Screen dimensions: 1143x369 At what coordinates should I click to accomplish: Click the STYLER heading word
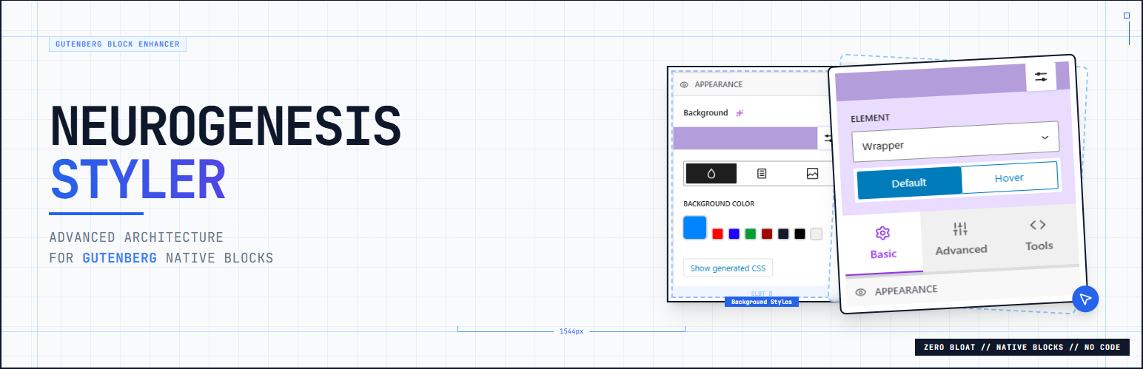pos(138,180)
